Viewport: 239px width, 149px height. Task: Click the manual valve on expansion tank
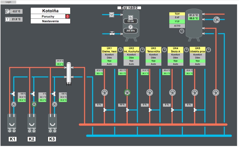coord(112,33)
